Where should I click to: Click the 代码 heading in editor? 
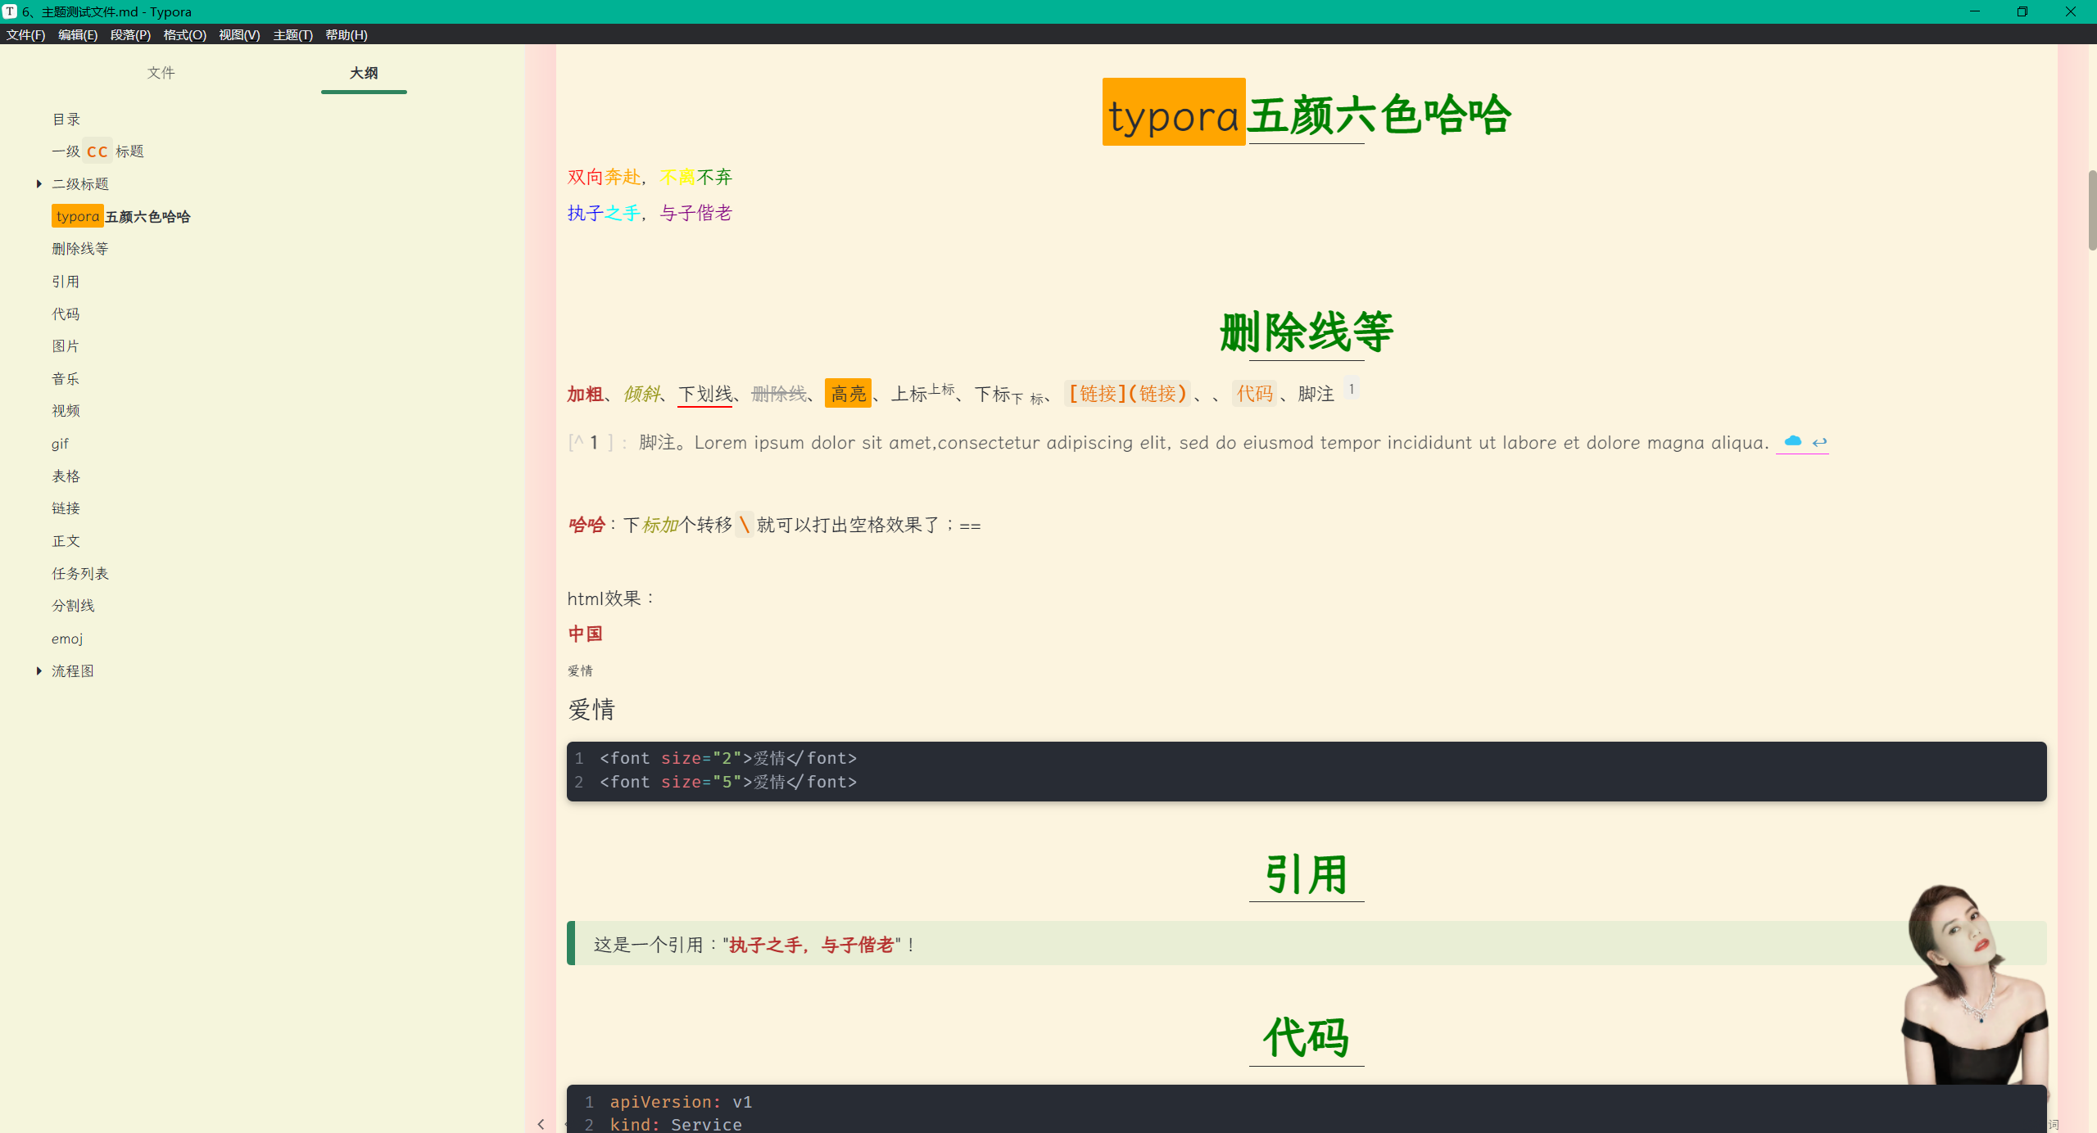tap(1307, 1038)
